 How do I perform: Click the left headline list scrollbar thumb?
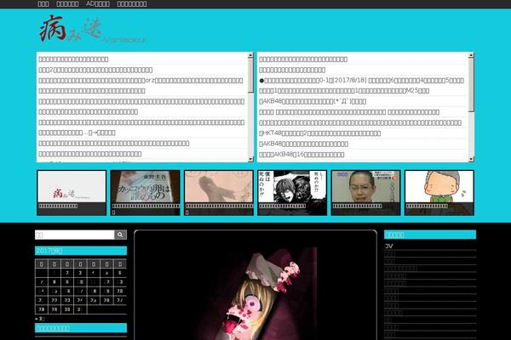click(250, 76)
